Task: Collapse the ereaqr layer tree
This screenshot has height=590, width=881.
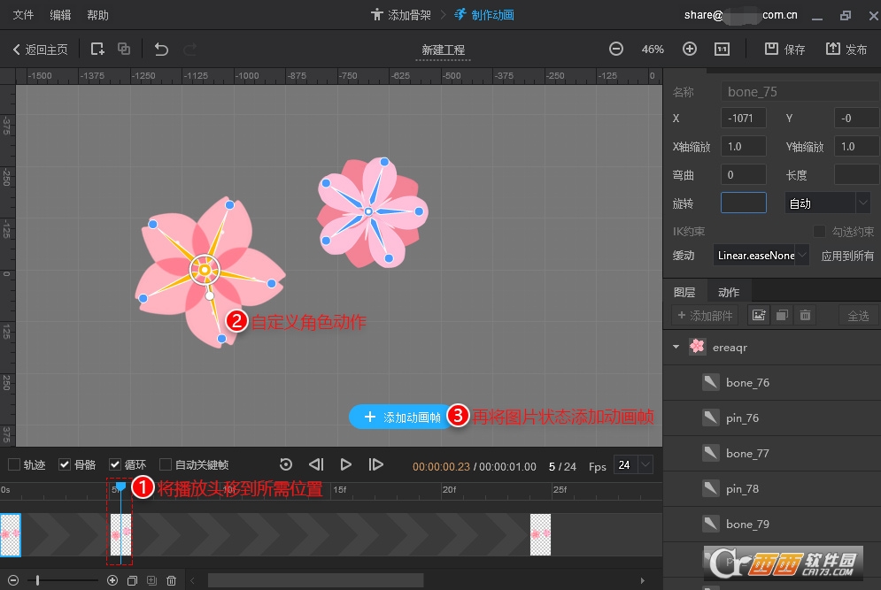Action: (x=676, y=348)
